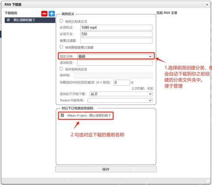Open 添加后不开始下载 dropdown showing 从不

[x=121, y=94]
